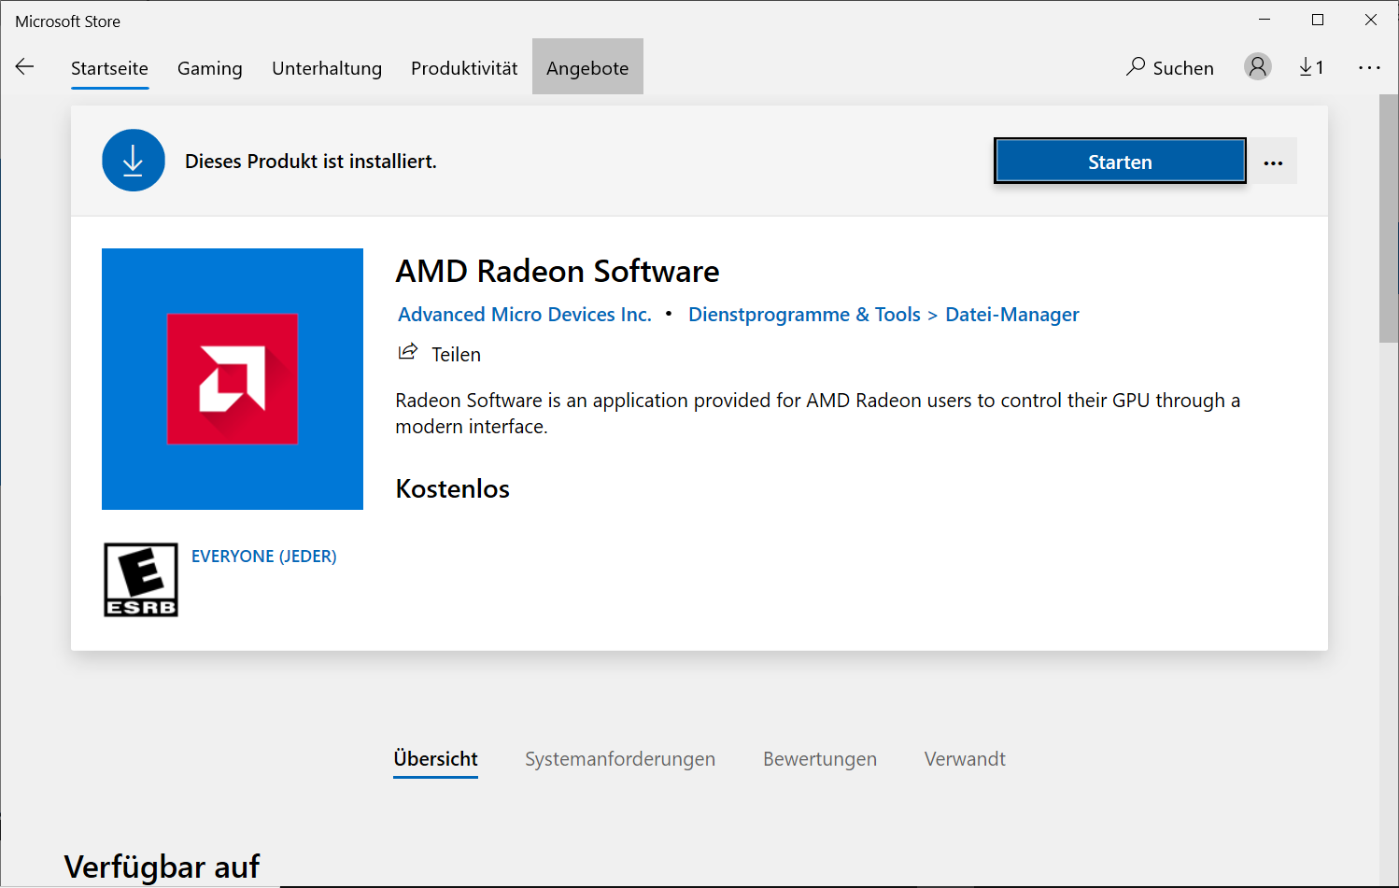
Task: Select the Produktivität tab
Action: (464, 68)
